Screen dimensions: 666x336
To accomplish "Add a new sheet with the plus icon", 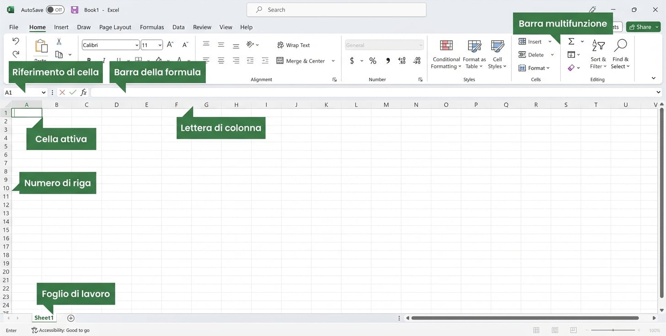I will click(71, 318).
